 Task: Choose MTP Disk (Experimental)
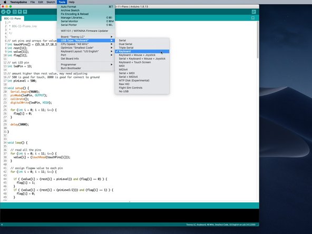142,81
